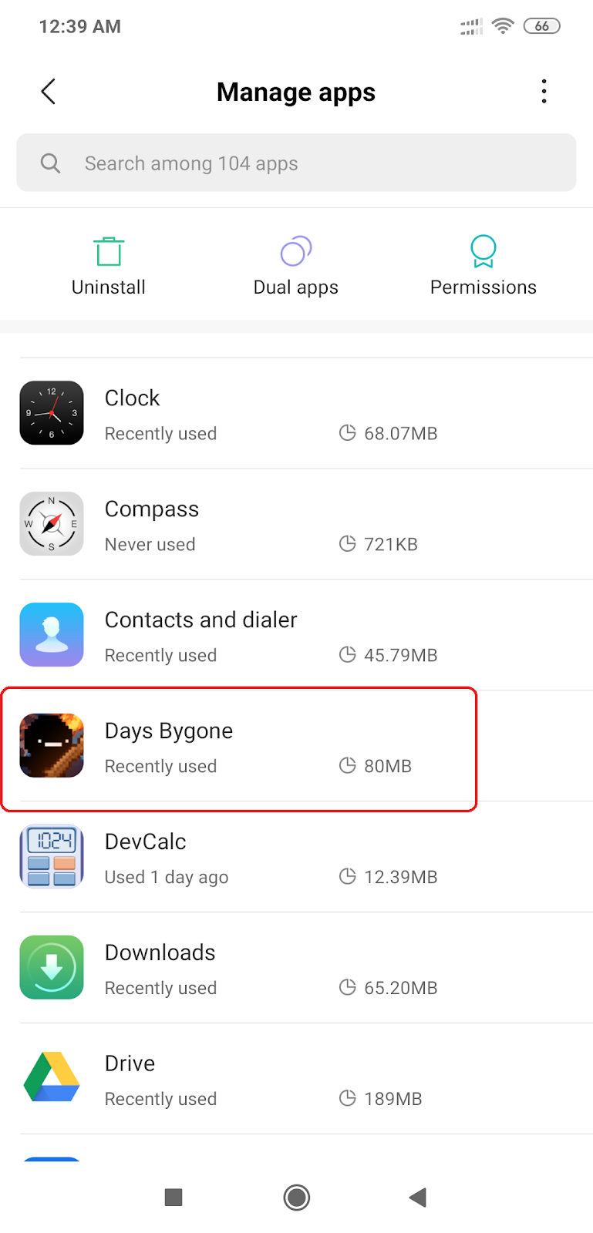Tap the Clock app icon
Viewport: 593px width, 1233px height.
coord(51,412)
